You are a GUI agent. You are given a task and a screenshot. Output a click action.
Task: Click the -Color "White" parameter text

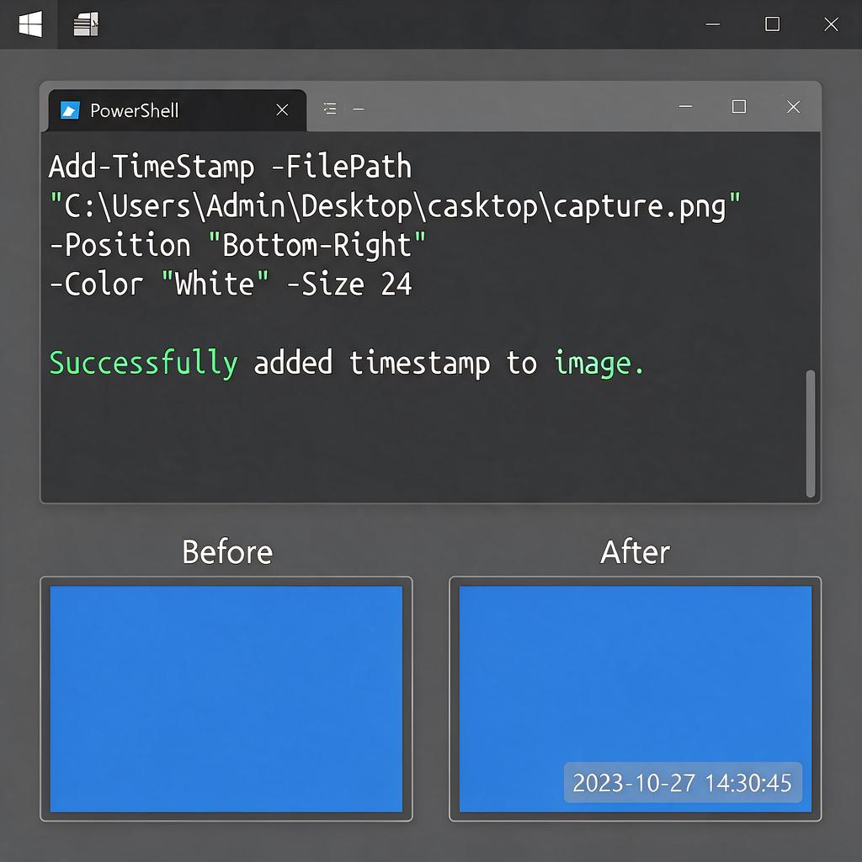pyautogui.click(x=159, y=285)
